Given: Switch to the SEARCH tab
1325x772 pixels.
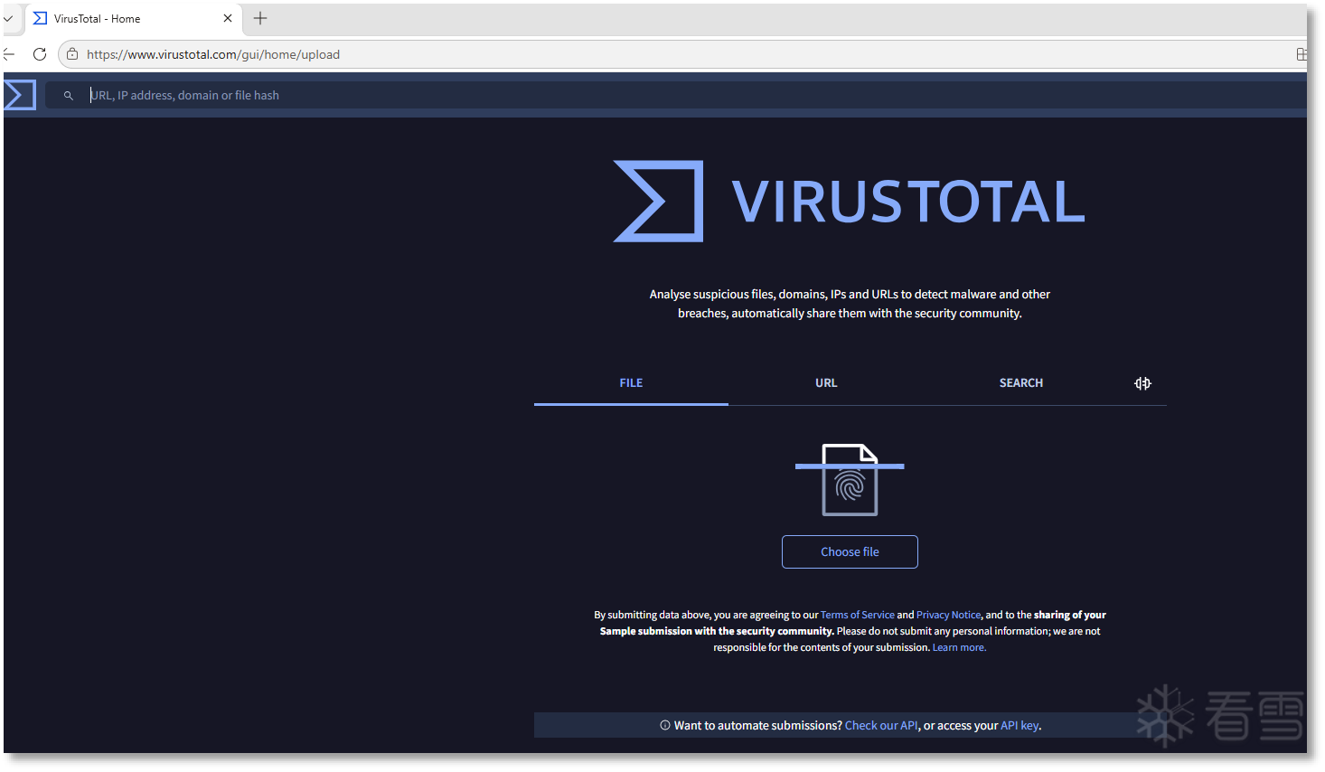Looking at the screenshot, I should (x=1021, y=383).
